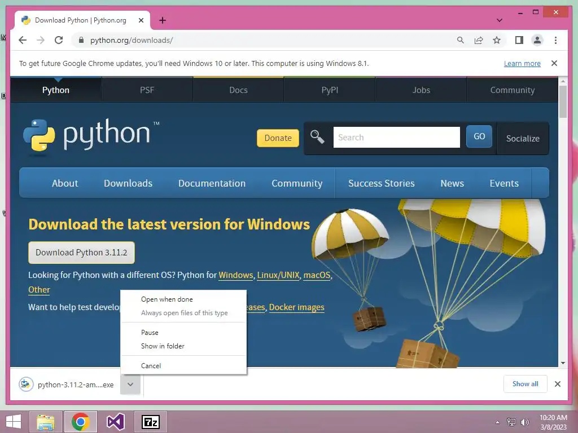Open the News navigation item
The image size is (578, 433).
pos(452,183)
